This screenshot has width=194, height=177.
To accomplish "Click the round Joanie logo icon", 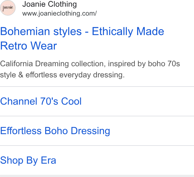I will pyautogui.click(x=8, y=8).
